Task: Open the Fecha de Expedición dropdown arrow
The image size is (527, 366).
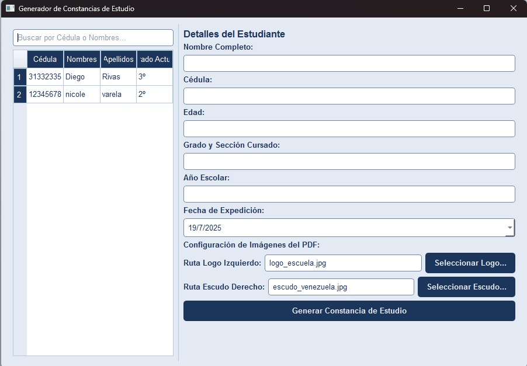Action: 509,228
